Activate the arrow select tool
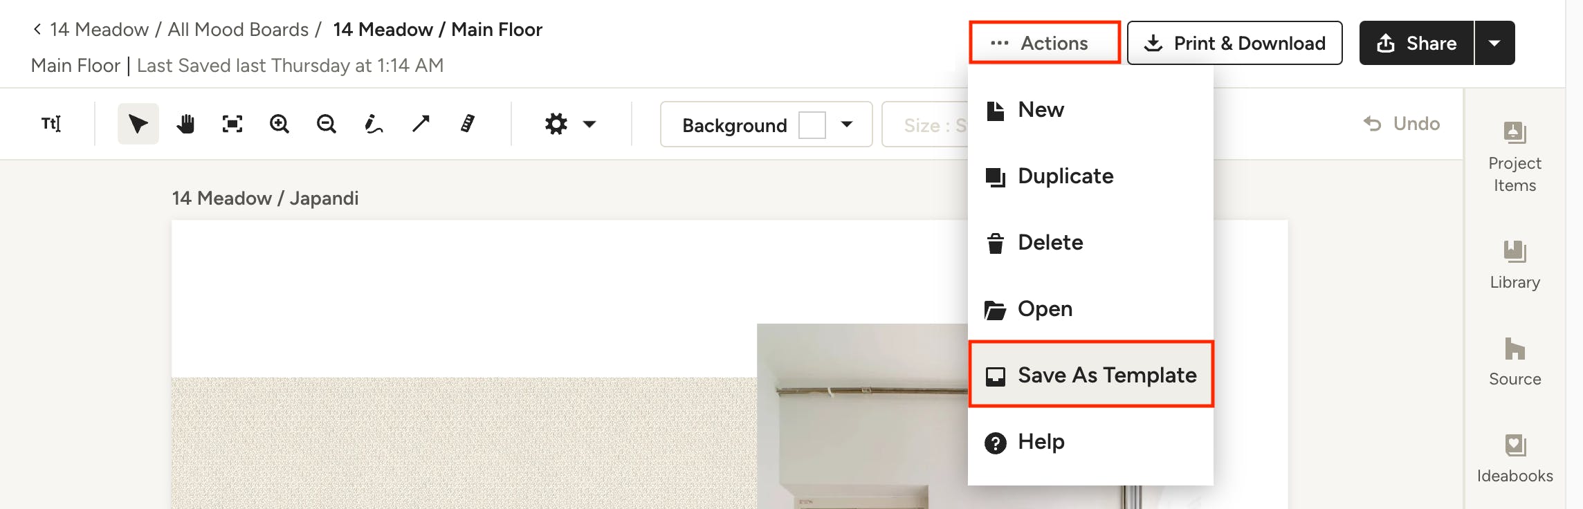The width and height of the screenshot is (1583, 509). (138, 124)
